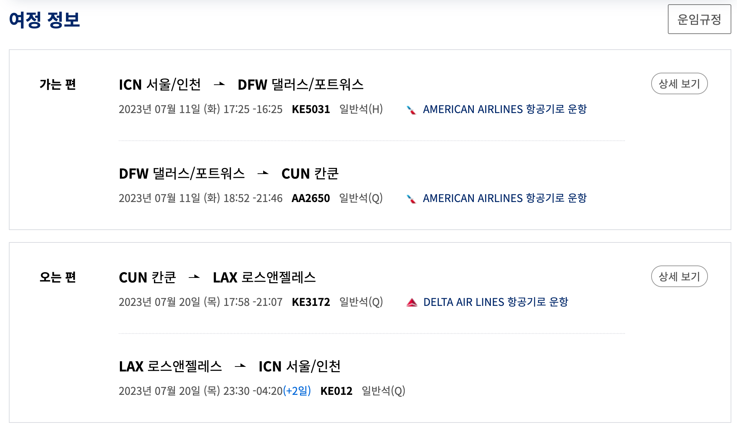
Task: Click the 운임규정 fare rules button
Action: [x=699, y=19]
